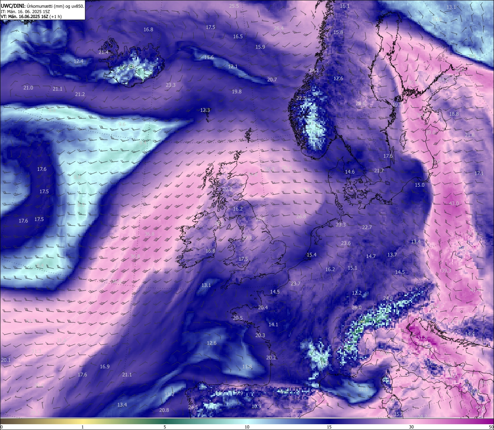The height and width of the screenshot is (430, 494).
Task: Select the 12.1 value label
Action: click(233, 66)
